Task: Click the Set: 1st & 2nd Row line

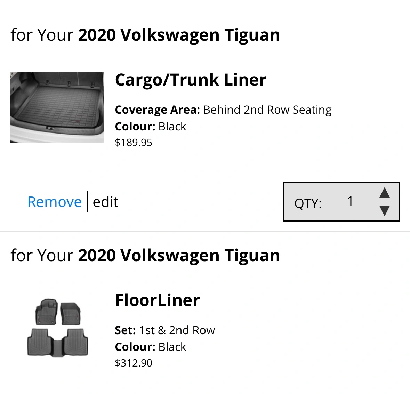Action: click(165, 330)
